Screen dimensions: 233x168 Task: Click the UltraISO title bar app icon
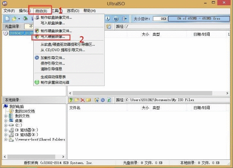(x=5, y=3)
